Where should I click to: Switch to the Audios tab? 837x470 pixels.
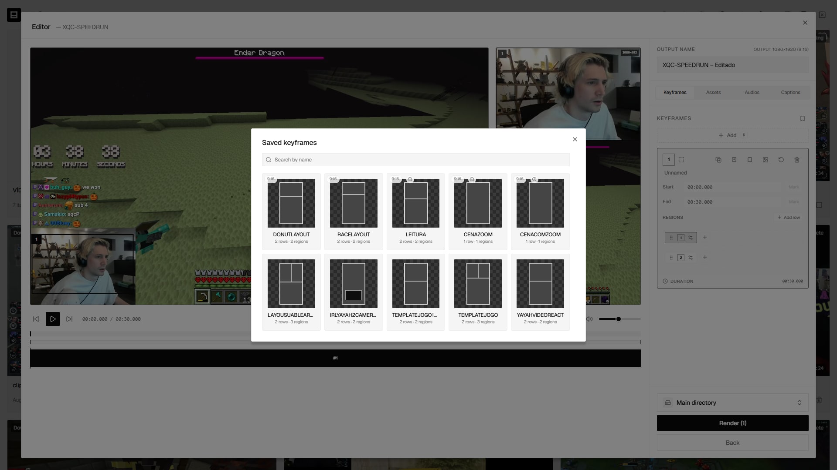(x=752, y=92)
